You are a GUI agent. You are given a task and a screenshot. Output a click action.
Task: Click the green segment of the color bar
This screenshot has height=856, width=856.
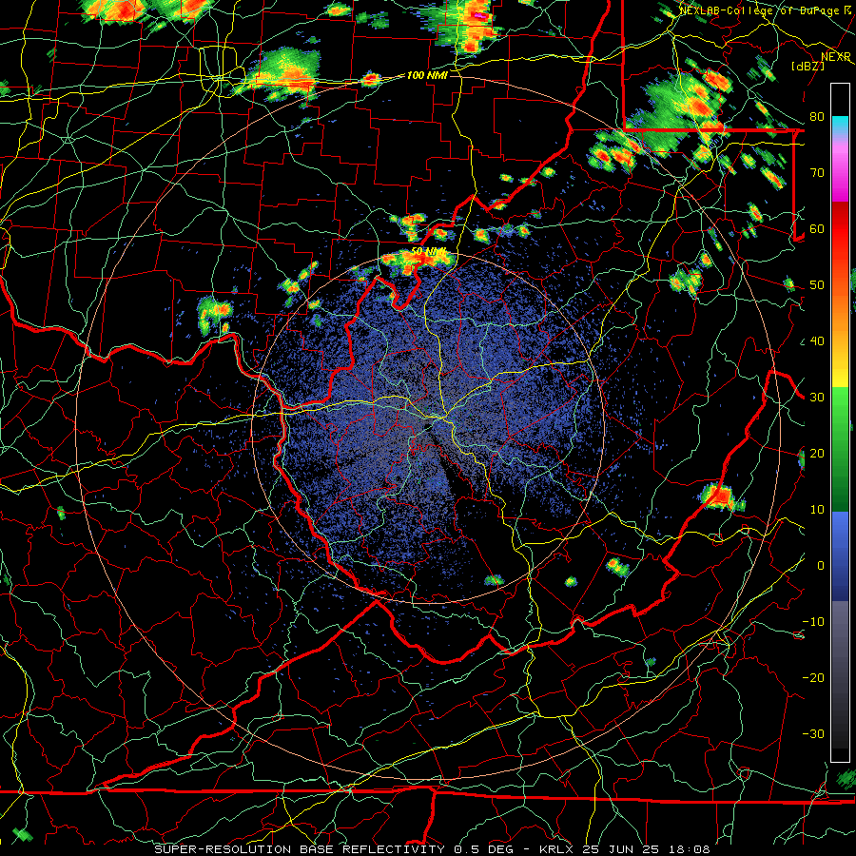[840, 449]
